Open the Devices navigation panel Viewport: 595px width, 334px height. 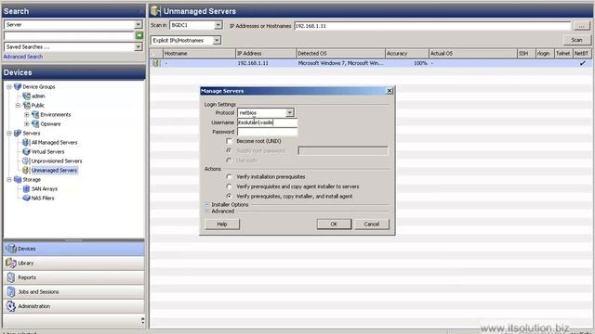[73, 249]
